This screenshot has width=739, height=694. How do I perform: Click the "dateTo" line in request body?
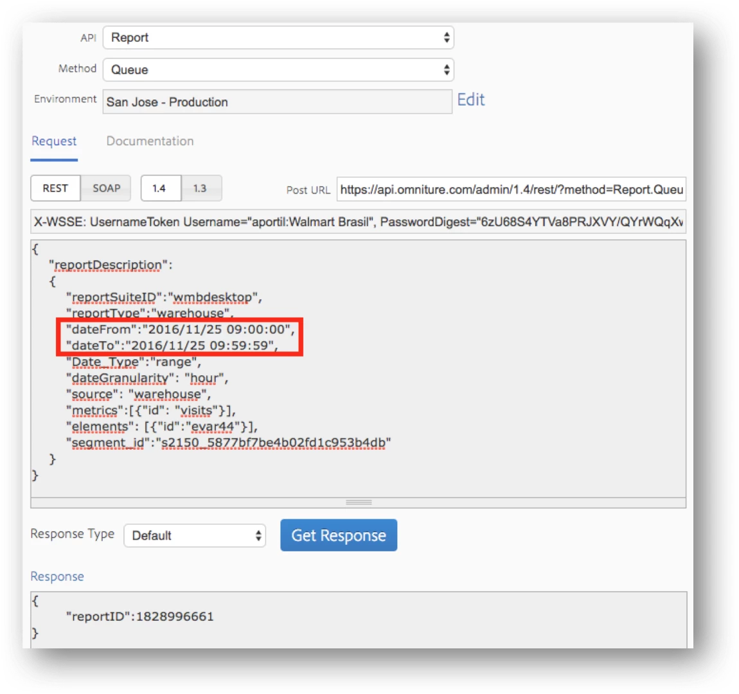click(x=172, y=345)
